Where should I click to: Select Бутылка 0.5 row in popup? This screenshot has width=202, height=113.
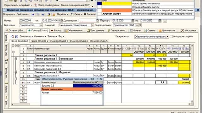(72, 86)
